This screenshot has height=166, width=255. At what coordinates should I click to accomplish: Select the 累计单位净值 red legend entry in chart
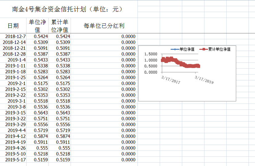click(x=215, y=49)
